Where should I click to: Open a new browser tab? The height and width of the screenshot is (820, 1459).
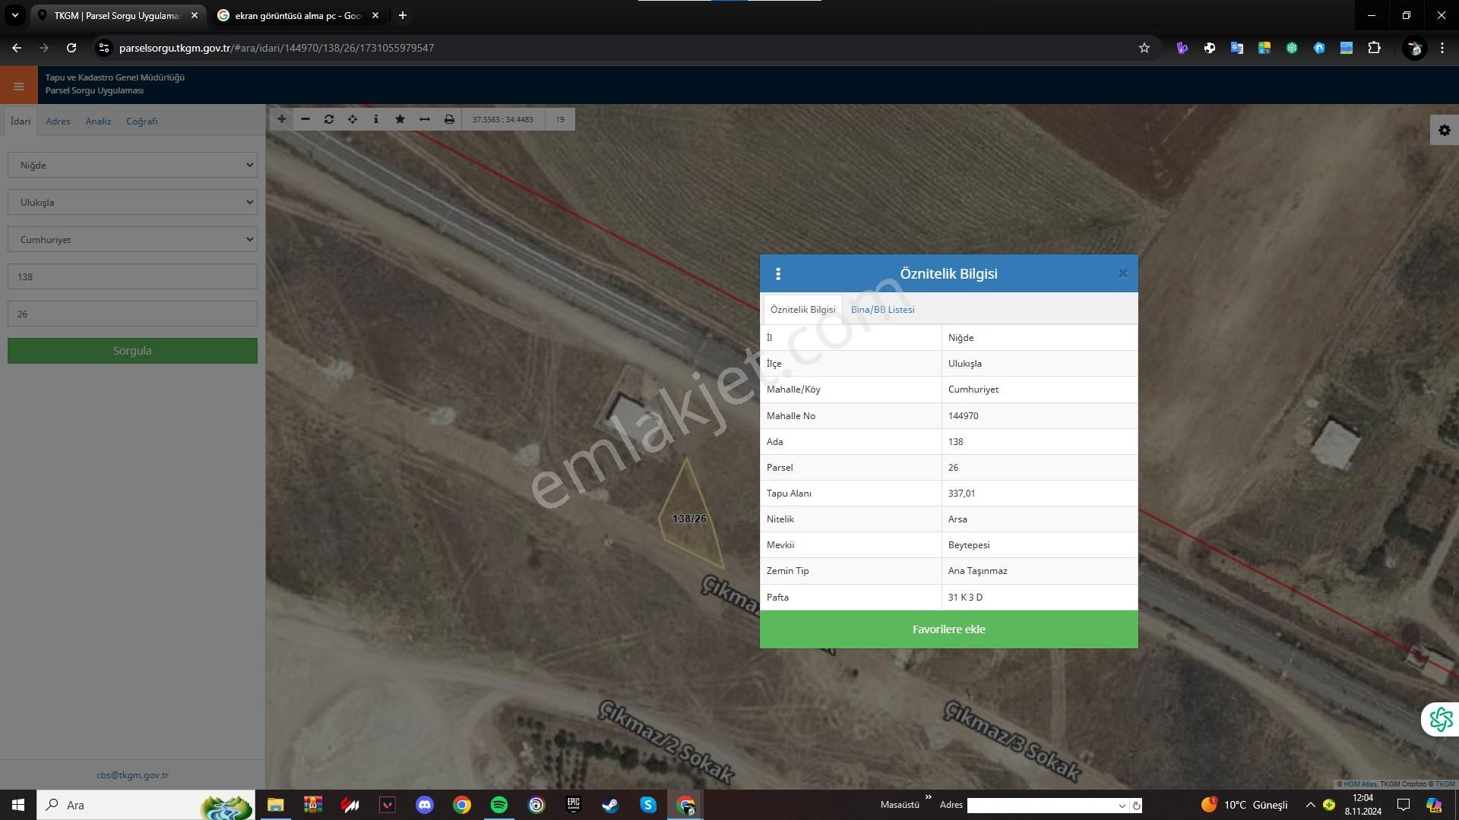pyautogui.click(x=403, y=15)
